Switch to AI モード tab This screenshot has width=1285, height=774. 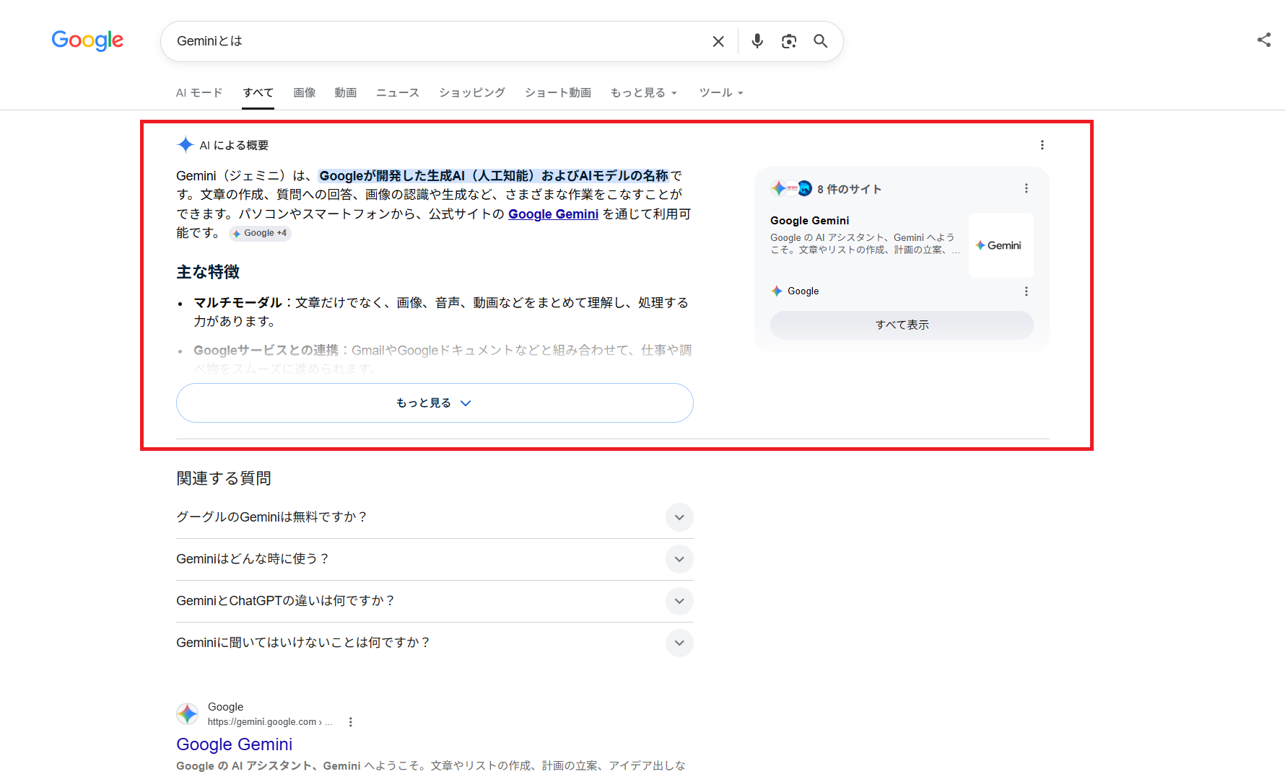[x=199, y=93]
